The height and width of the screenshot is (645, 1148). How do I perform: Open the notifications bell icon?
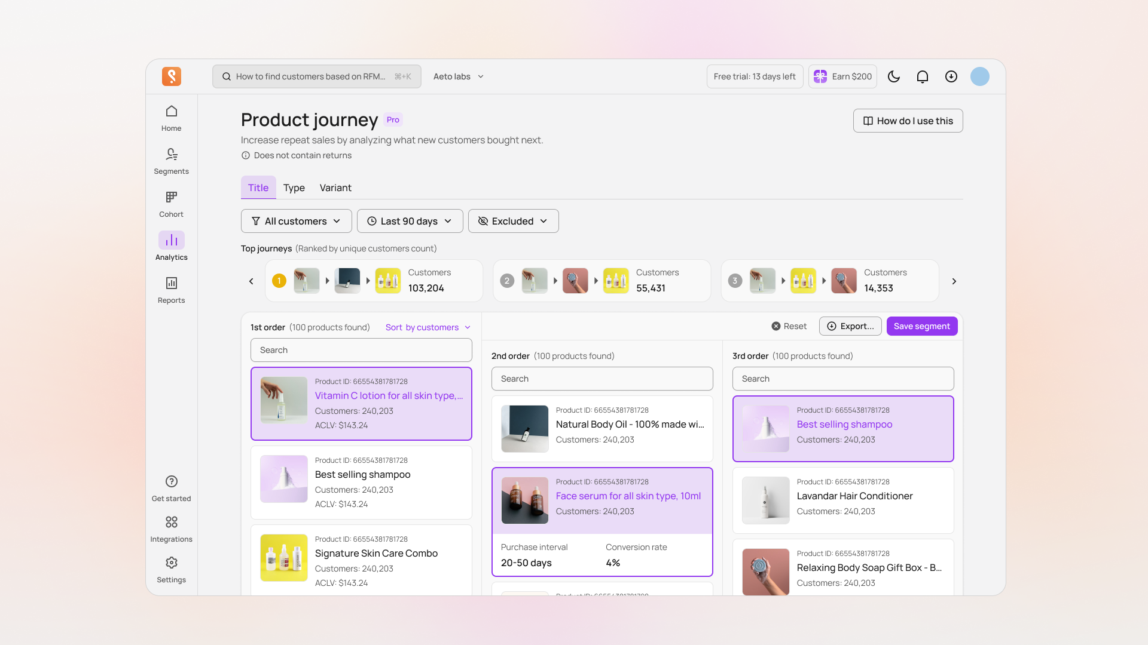[923, 76]
